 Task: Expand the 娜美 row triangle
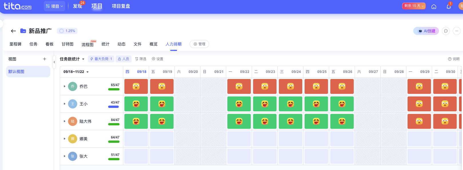click(65, 139)
